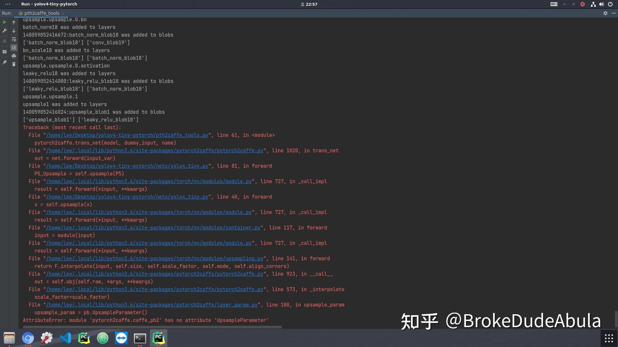Rerun pth2caffe_tools with green play icon
The width and height of the screenshot is (618, 347).
pyautogui.click(x=5, y=22)
